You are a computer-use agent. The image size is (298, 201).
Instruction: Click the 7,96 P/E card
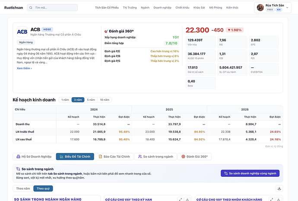[x=232, y=42]
